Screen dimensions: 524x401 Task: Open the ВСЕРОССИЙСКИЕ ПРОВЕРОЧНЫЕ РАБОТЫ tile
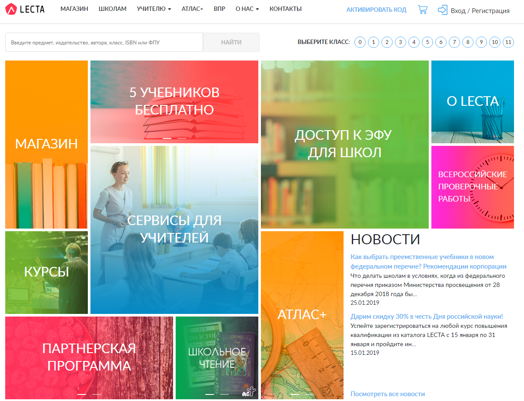tap(473, 187)
